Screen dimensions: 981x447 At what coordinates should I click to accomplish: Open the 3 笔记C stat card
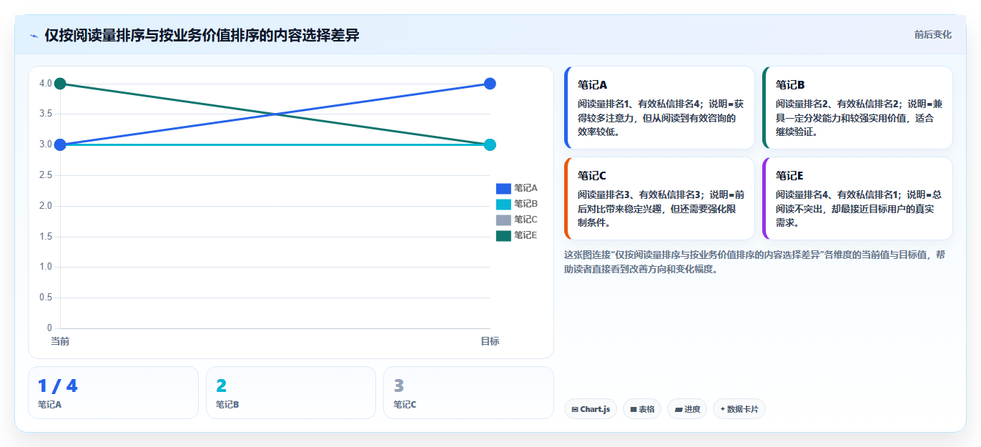pyautogui.click(x=468, y=393)
